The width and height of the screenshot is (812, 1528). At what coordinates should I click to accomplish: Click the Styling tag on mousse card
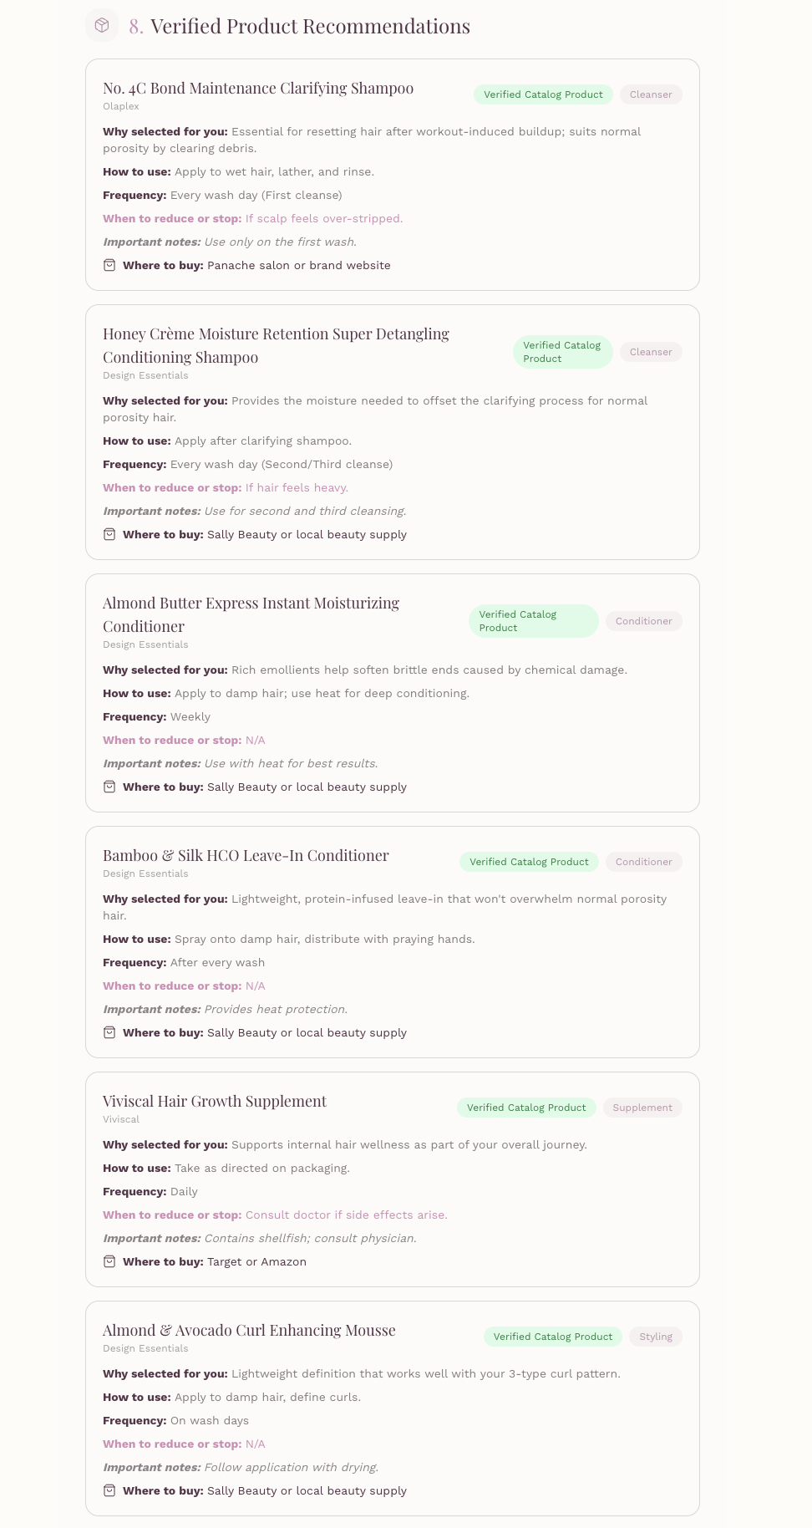coord(656,1337)
